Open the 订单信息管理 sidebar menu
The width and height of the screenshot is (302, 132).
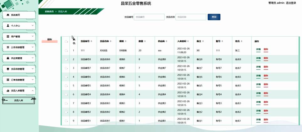click(19, 80)
